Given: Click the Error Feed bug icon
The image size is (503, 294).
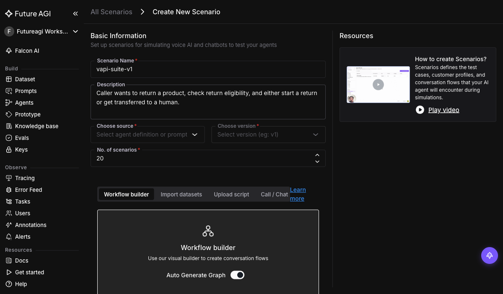Looking at the screenshot, I should pyautogui.click(x=8, y=190).
